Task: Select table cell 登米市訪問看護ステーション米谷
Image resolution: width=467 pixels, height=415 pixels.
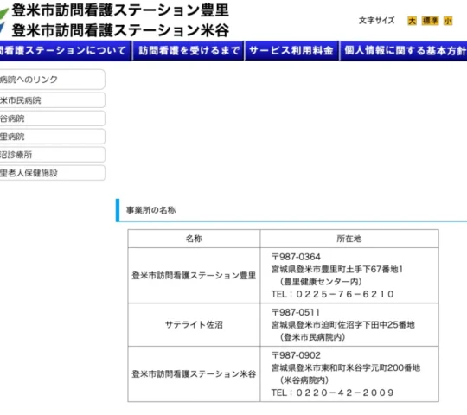Action: [194, 374]
